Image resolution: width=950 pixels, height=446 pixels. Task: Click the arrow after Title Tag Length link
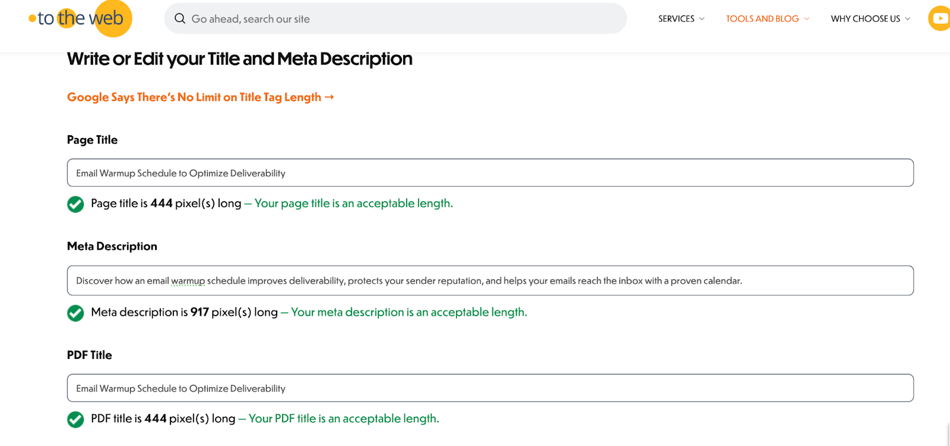click(x=330, y=97)
